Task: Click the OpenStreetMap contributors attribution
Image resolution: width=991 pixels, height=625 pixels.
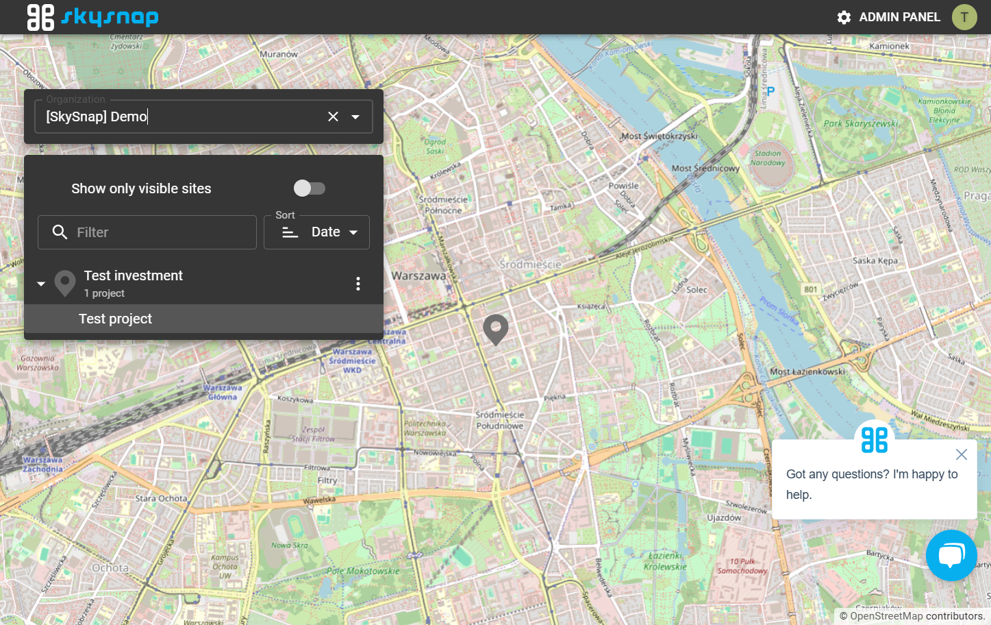Action: point(912,616)
